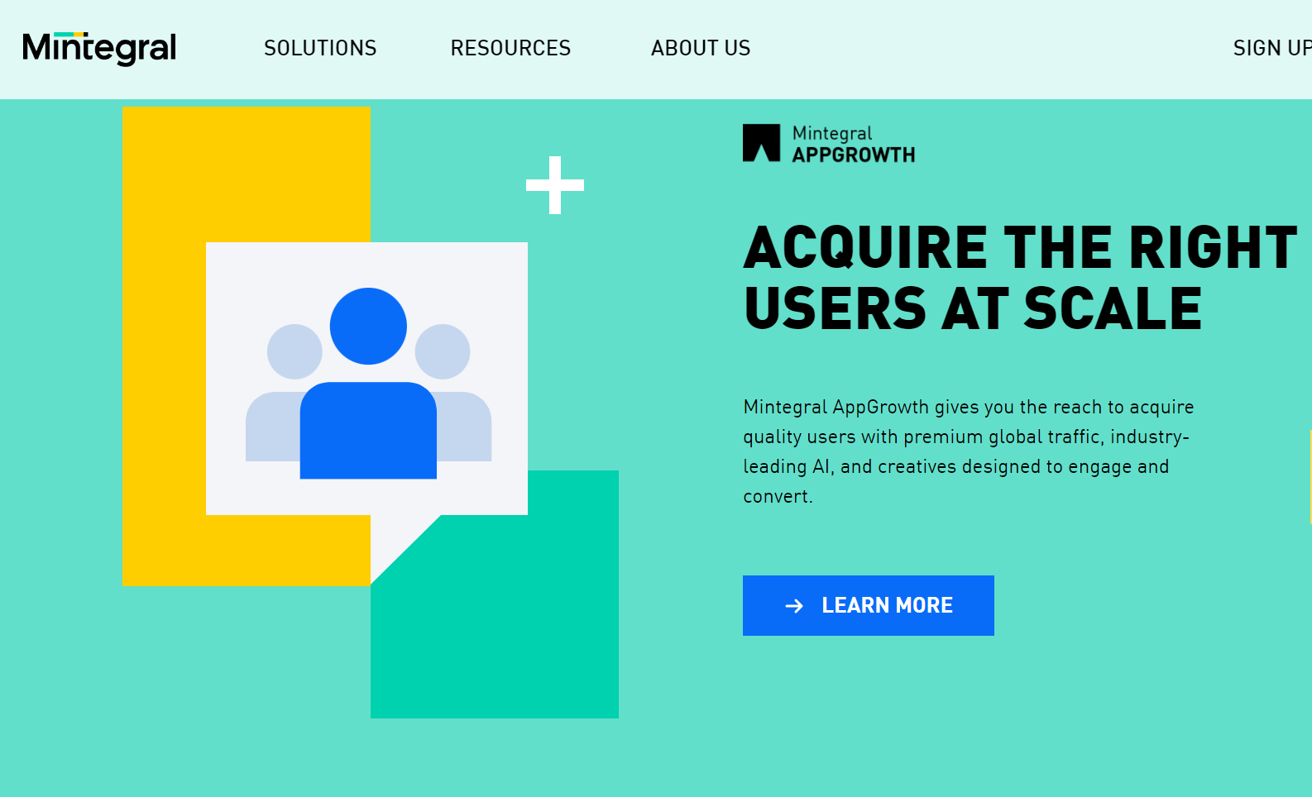Click the Mintegral APPGROWTH product label
The height and width of the screenshot is (797, 1312).
coord(854,144)
